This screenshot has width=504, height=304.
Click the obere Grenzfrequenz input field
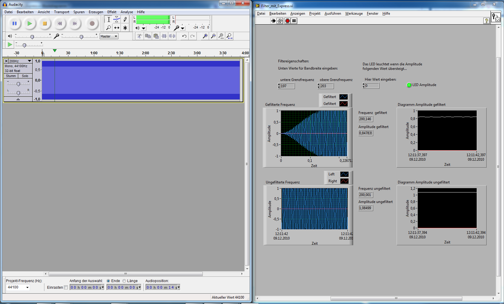pos(327,86)
